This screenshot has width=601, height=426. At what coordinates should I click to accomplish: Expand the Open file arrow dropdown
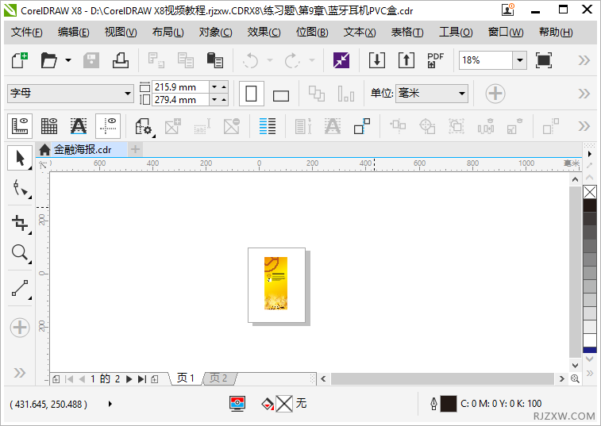68,60
